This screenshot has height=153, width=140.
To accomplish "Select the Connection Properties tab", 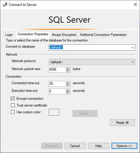I will click(33, 34).
